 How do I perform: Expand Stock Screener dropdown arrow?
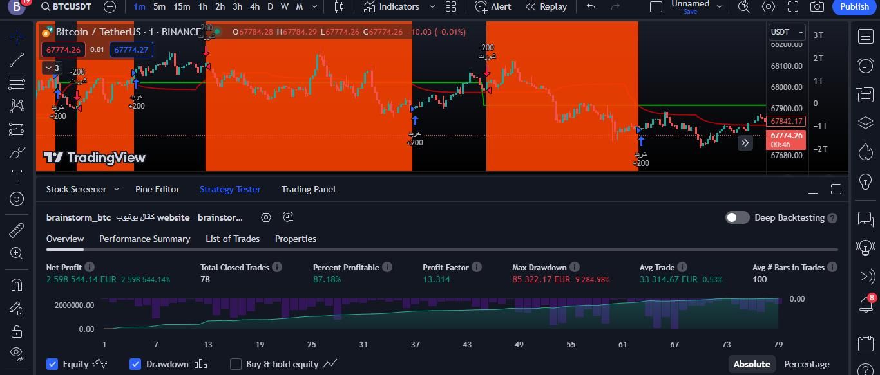click(x=117, y=189)
